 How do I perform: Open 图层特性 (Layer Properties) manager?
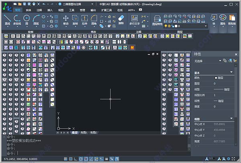pos(157,20)
